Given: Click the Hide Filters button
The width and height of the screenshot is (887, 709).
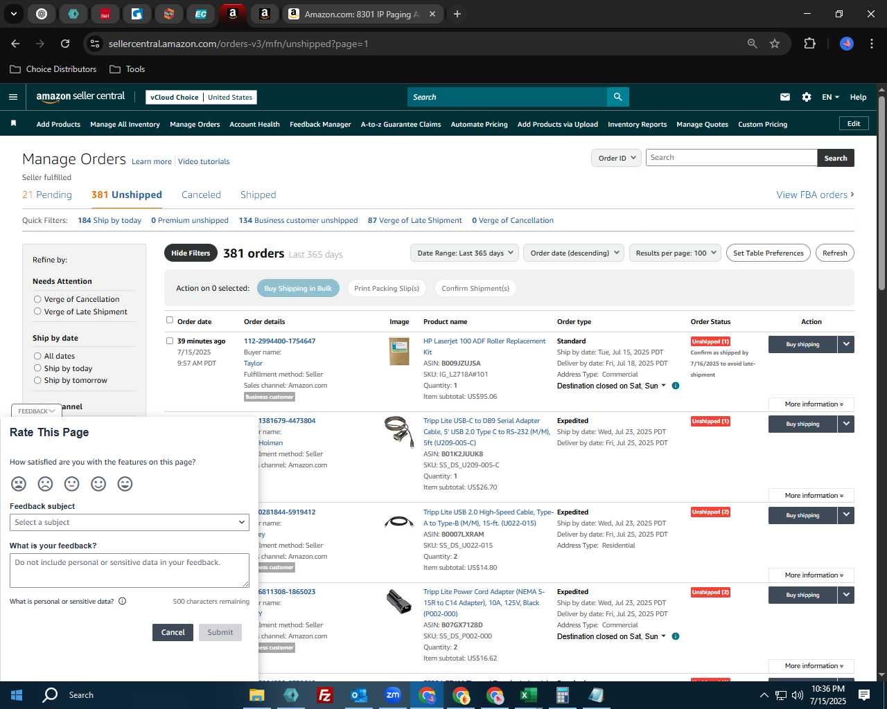Looking at the screenshot, I should tap(191, 253).
